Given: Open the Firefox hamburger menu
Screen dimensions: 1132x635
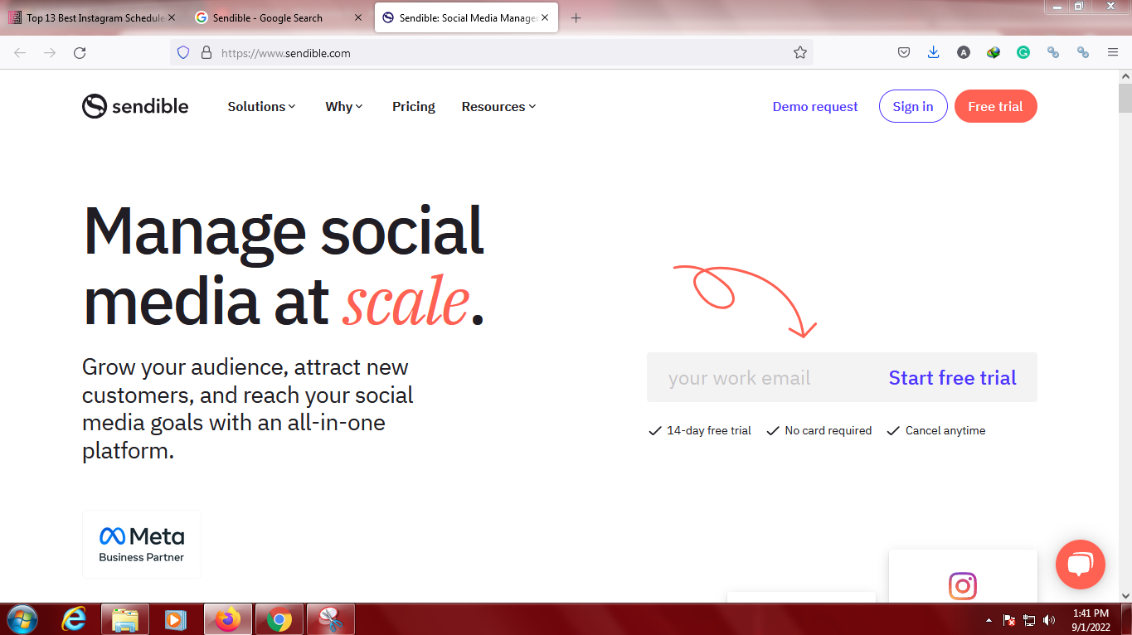Looking at the screenshot, I should 1113,52.
